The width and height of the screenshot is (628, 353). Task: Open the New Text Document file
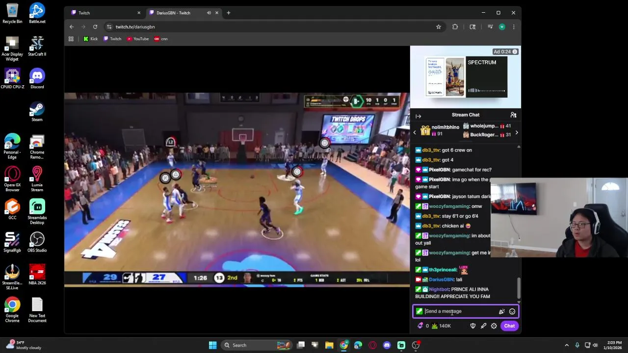coord(37,310)
